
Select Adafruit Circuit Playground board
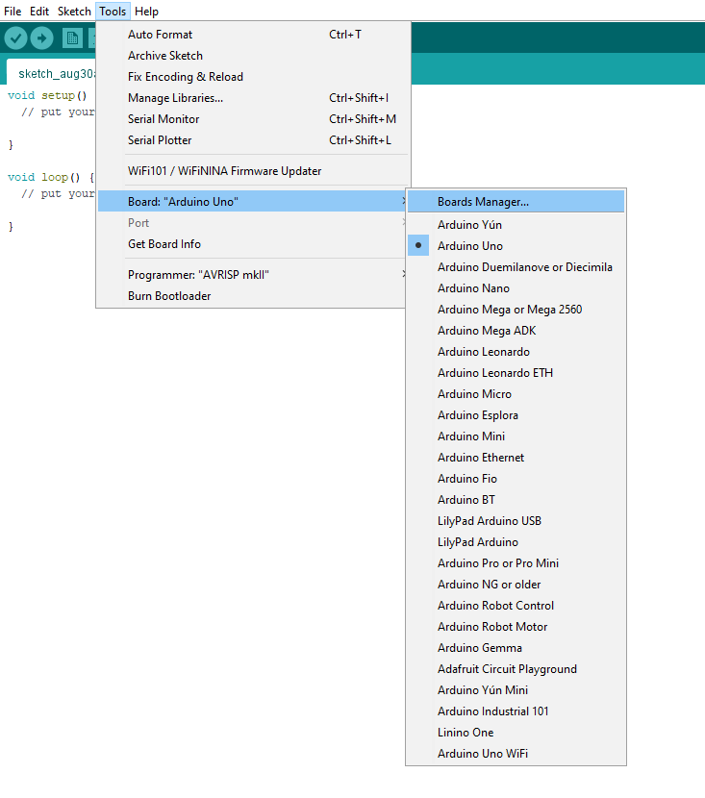[x=516, y=669]
